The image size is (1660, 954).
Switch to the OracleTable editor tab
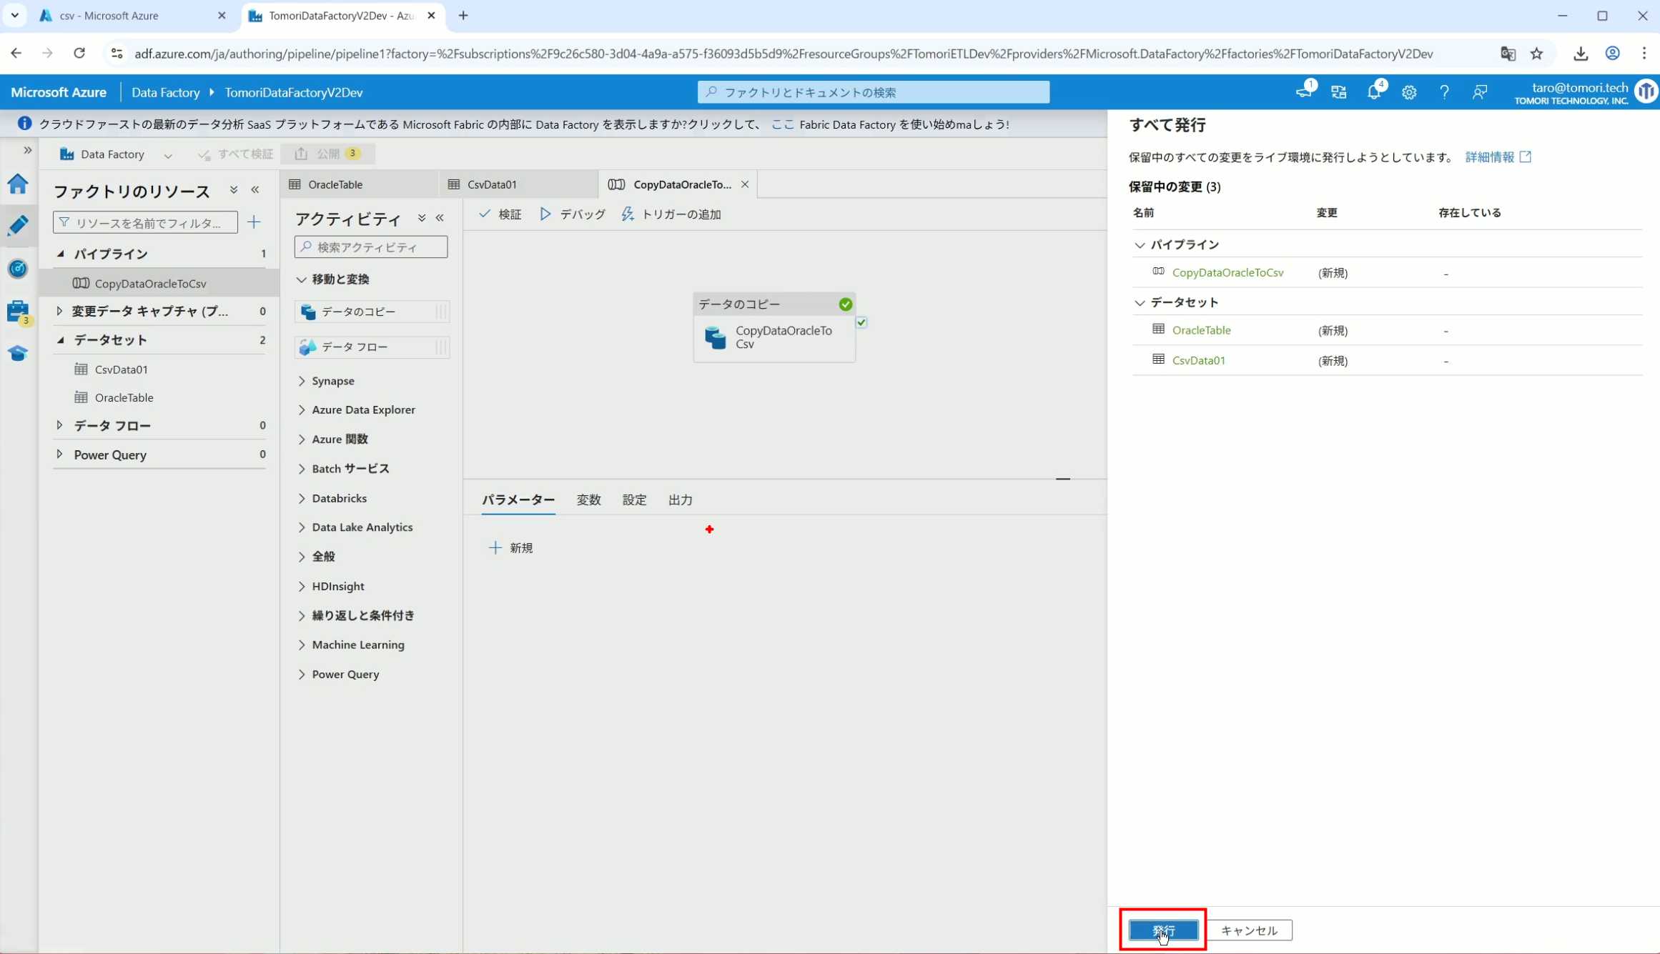tap(335, 184)
